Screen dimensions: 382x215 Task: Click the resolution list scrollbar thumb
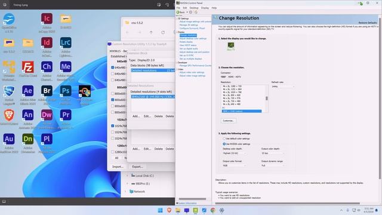click(x=267, y=98)
